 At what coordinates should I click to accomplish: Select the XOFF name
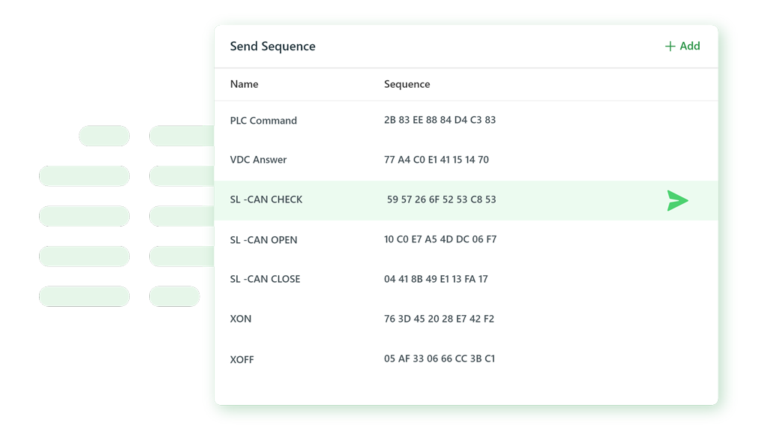tap(242, 359)
